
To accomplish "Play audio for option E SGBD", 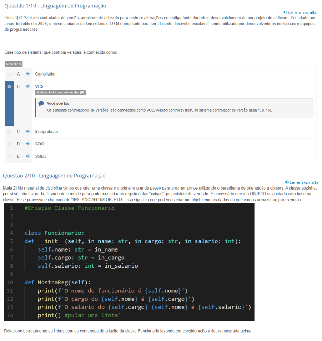I will click(27, 156).
